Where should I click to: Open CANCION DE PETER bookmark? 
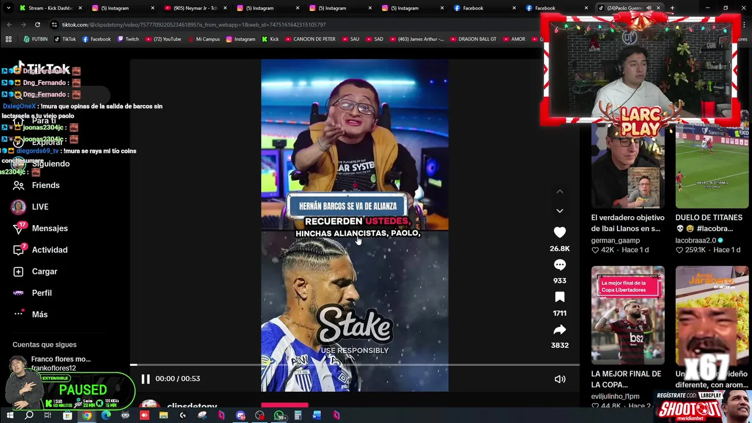click(310, 39)
